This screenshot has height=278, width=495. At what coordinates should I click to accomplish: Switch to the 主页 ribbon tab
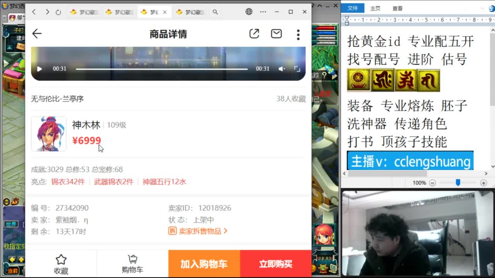[375, 8]
